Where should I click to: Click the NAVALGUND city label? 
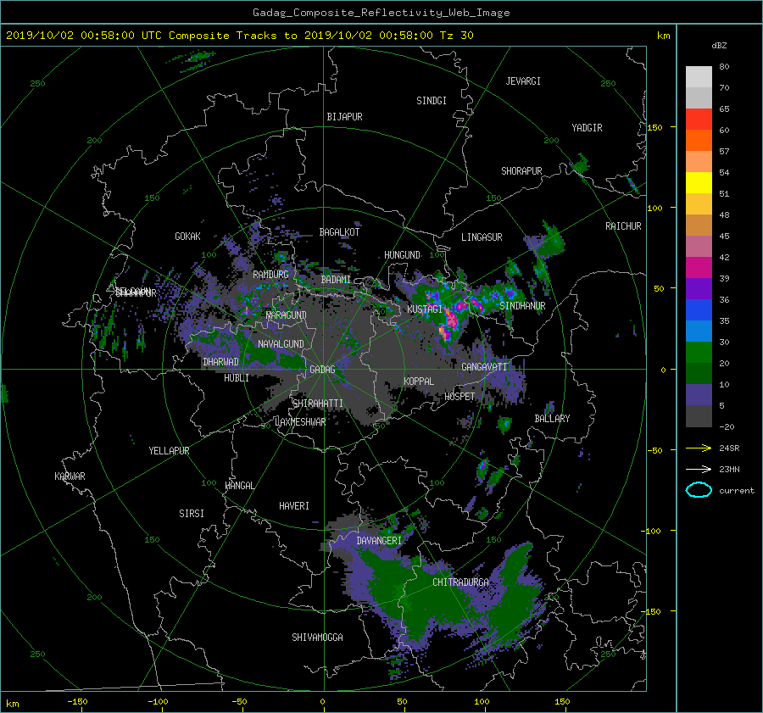[281, 344]
